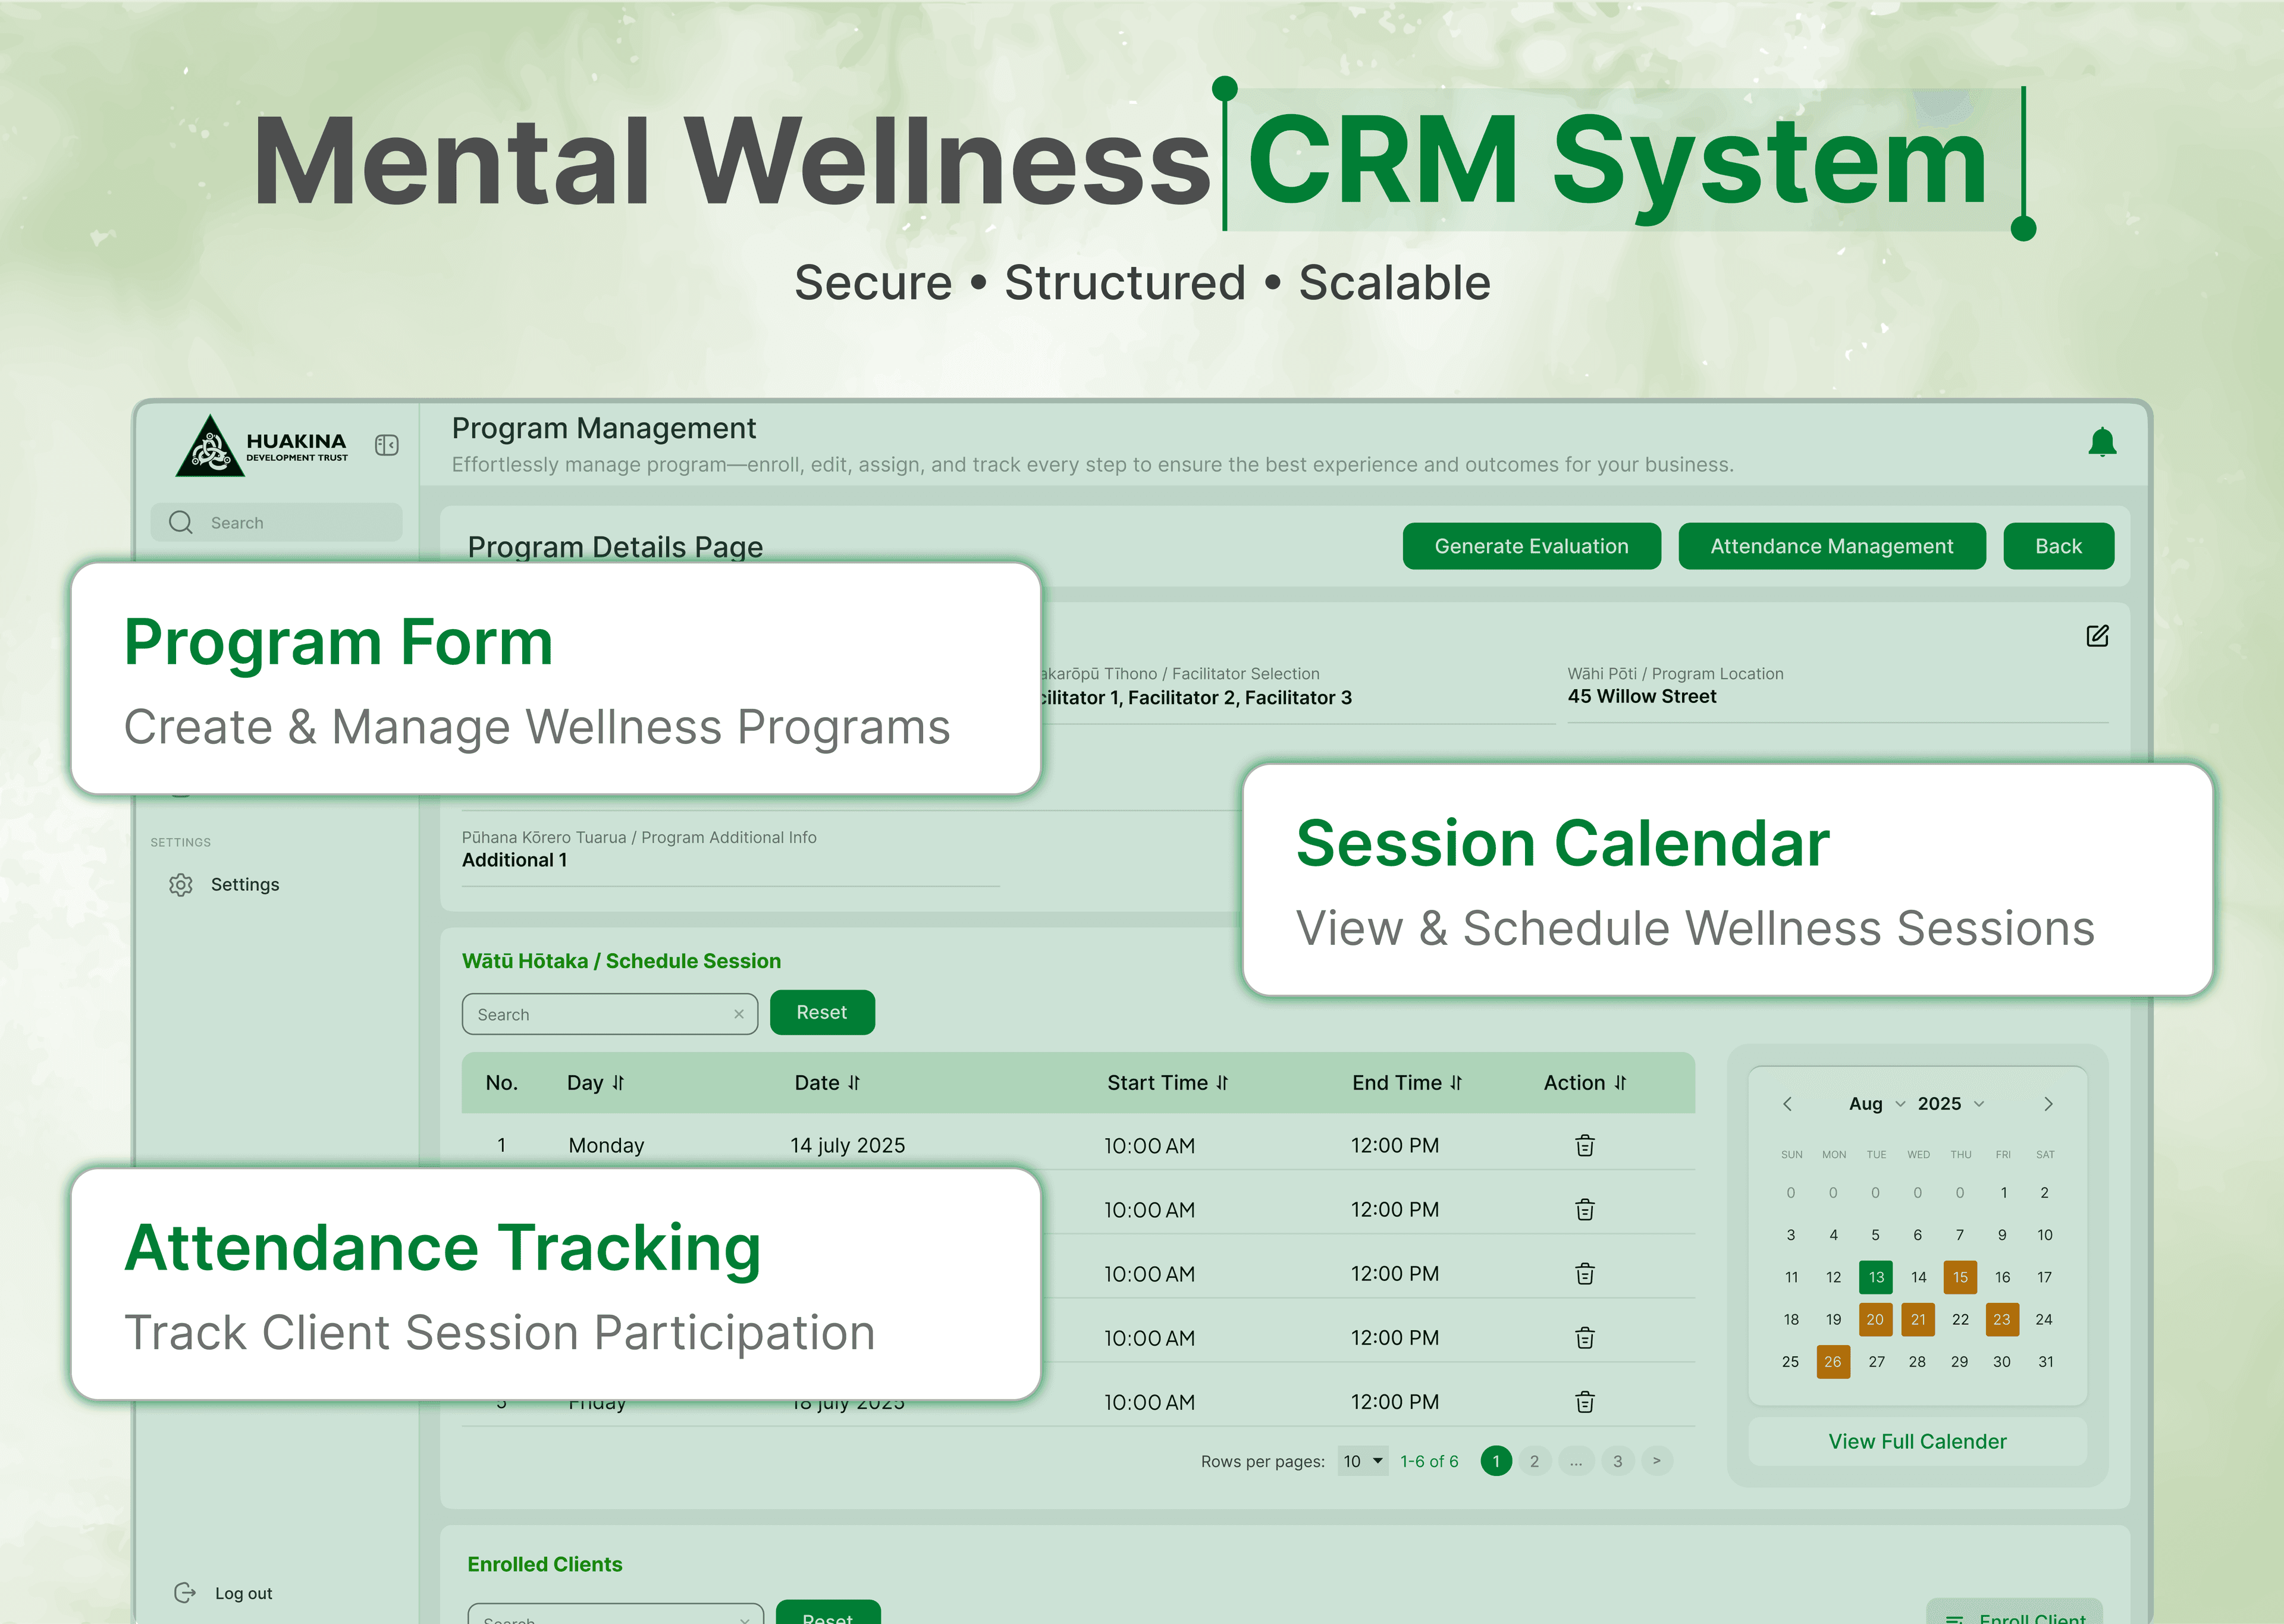Image resolution: width=2284 pixels, height=1624 pixels.
Task: Delete the Monday 14 July session
Action: (x=1584, y=1145)
